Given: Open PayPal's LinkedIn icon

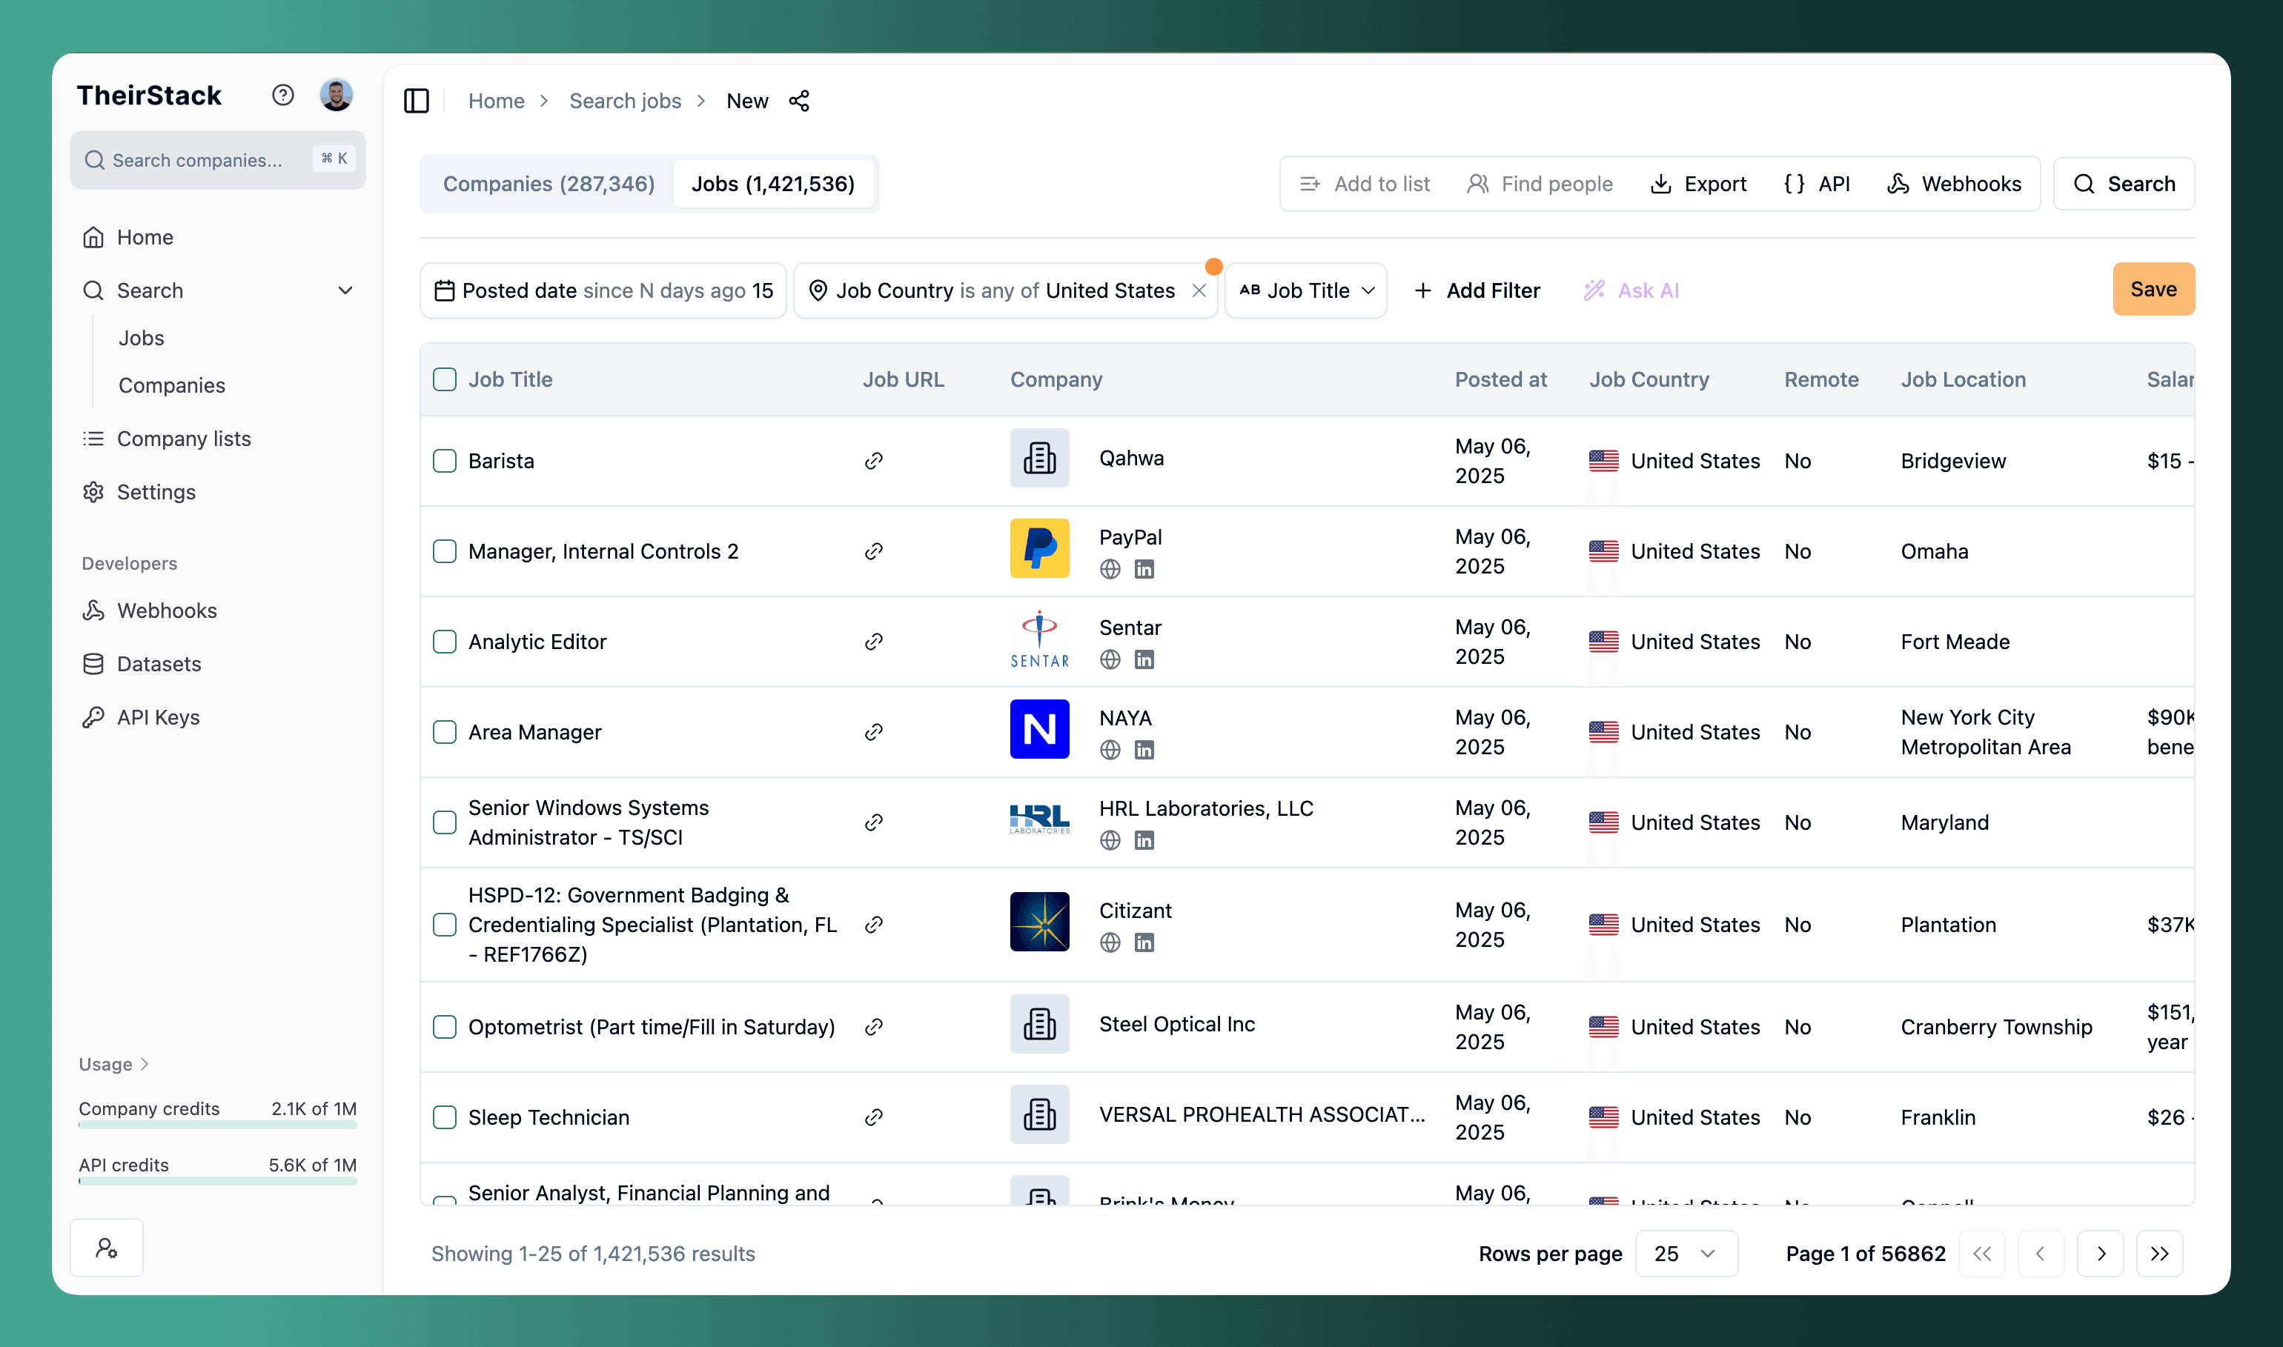Looking at the screenshot, I should coord(1144,570).
